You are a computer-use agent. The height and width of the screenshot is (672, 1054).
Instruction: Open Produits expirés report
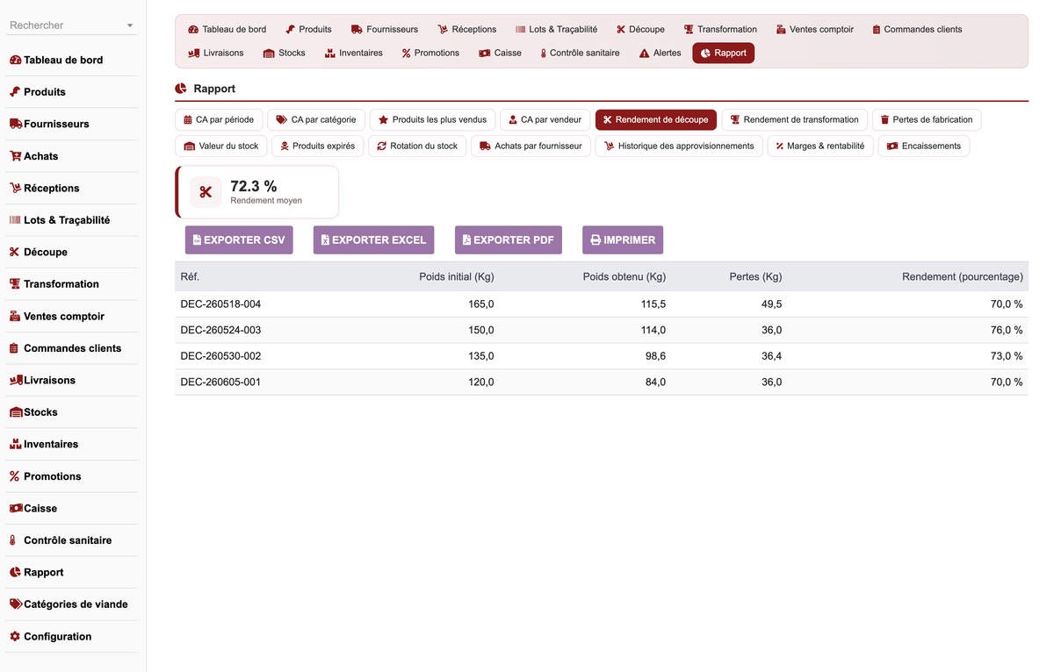click(317, 146)
